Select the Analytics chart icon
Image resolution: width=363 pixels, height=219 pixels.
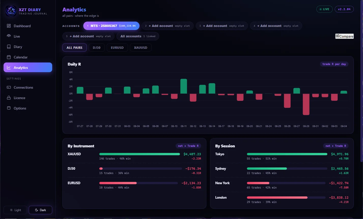coord(9,68)
